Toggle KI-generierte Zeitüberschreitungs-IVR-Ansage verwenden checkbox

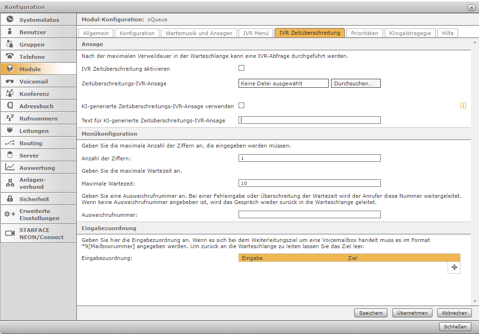[241, 105]
